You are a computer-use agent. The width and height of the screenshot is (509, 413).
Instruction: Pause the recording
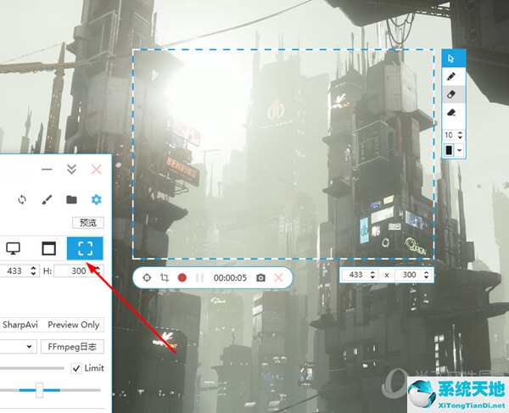click(x=199, y=277)
